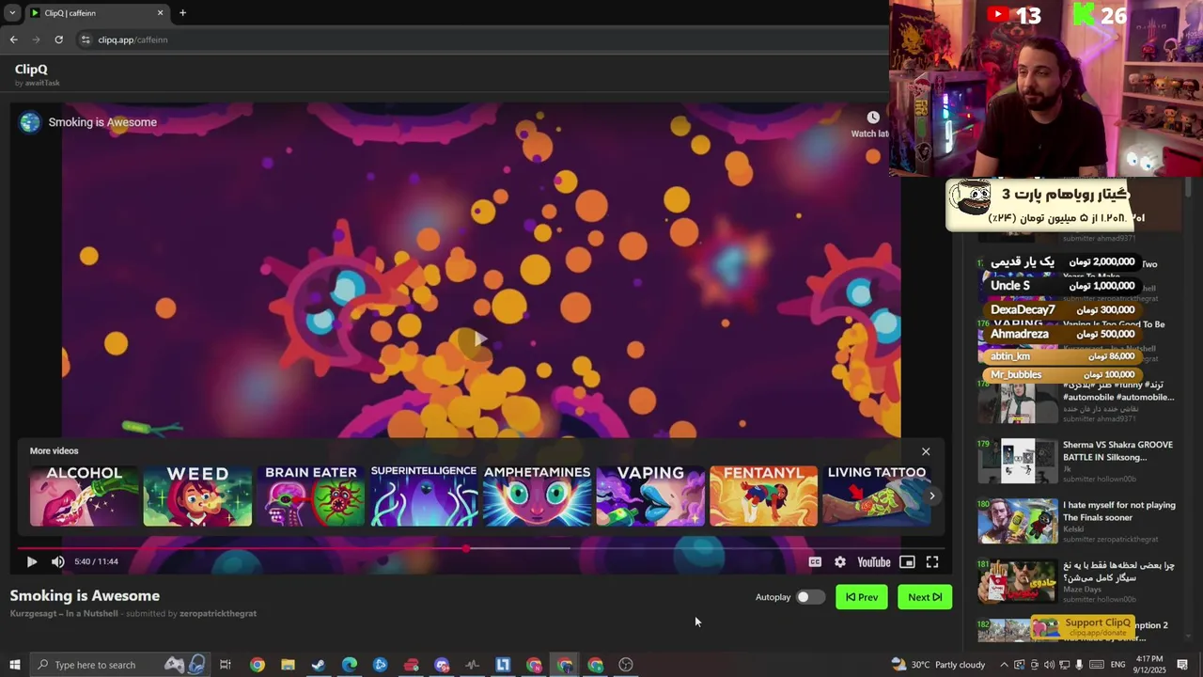The height and width of the screenshot is (677, 1203).
Task: Show hidden system tray icons chevron
Action: tap(1004, 665)
